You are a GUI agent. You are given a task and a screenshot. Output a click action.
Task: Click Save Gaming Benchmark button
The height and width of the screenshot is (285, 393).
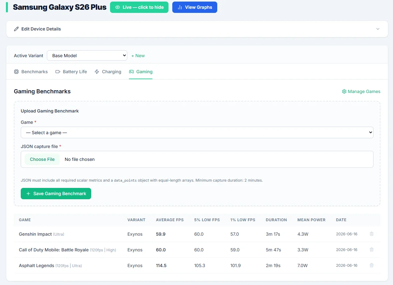[56, 194]
